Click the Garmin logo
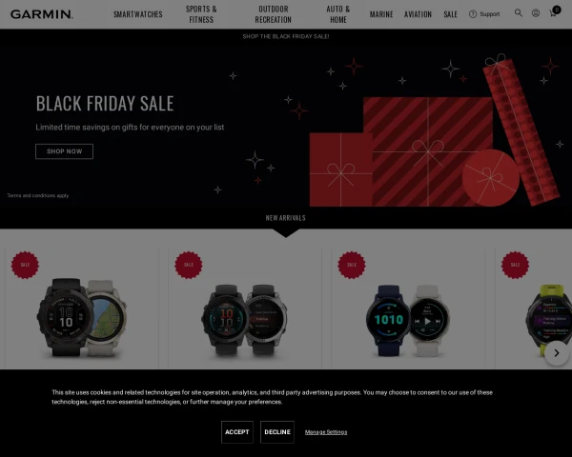 click(42, 14)
